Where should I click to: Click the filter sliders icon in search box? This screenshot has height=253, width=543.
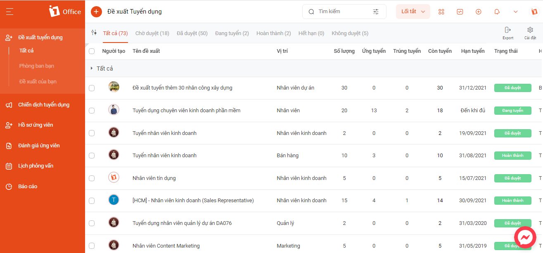(x=376, y=12)
